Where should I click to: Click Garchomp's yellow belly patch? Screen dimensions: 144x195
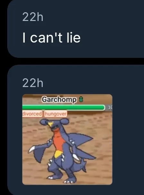(x=59, y=154)
